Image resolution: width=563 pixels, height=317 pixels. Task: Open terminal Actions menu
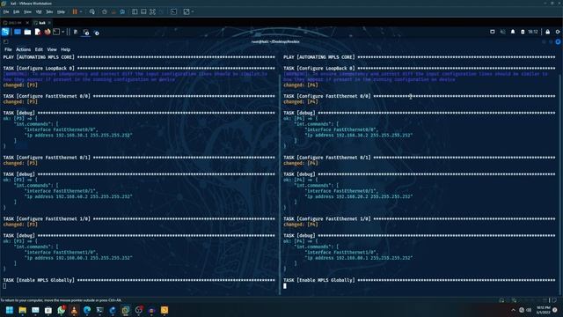(24, 49)
